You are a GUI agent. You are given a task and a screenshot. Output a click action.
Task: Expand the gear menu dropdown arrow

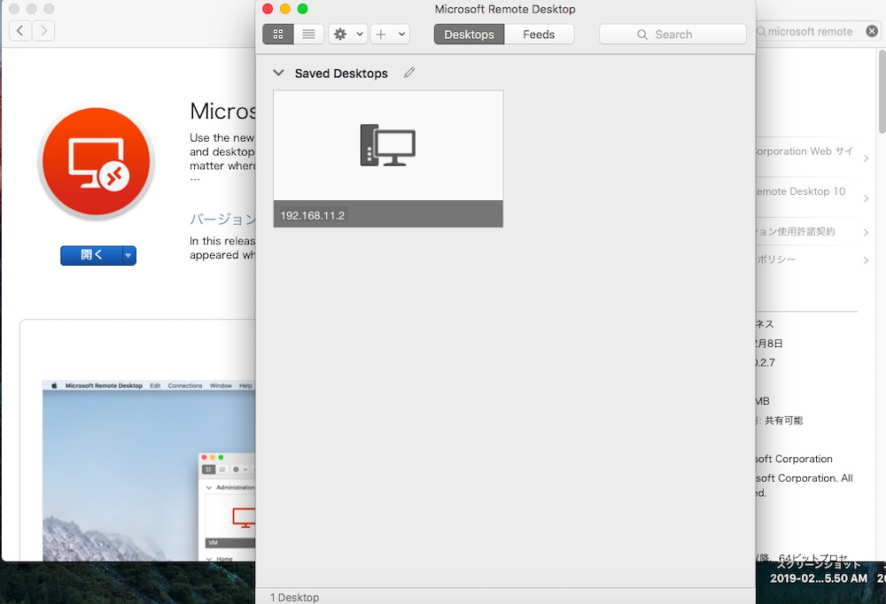tap(360, 35)
